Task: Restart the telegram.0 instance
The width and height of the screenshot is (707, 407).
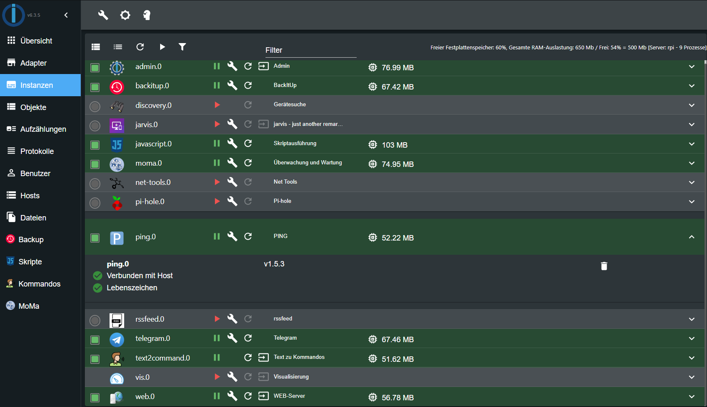Action: point(248,338)
